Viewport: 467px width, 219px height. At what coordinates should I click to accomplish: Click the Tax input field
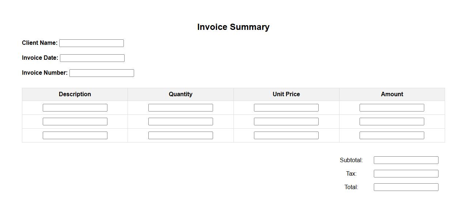coord(406,173)
